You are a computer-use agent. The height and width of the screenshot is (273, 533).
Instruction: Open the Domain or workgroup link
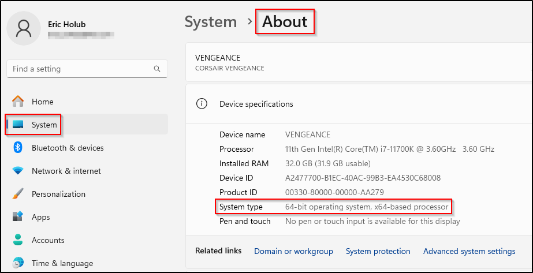click(x=293, y=251)
